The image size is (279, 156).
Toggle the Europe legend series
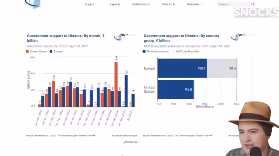coord(56,52)
